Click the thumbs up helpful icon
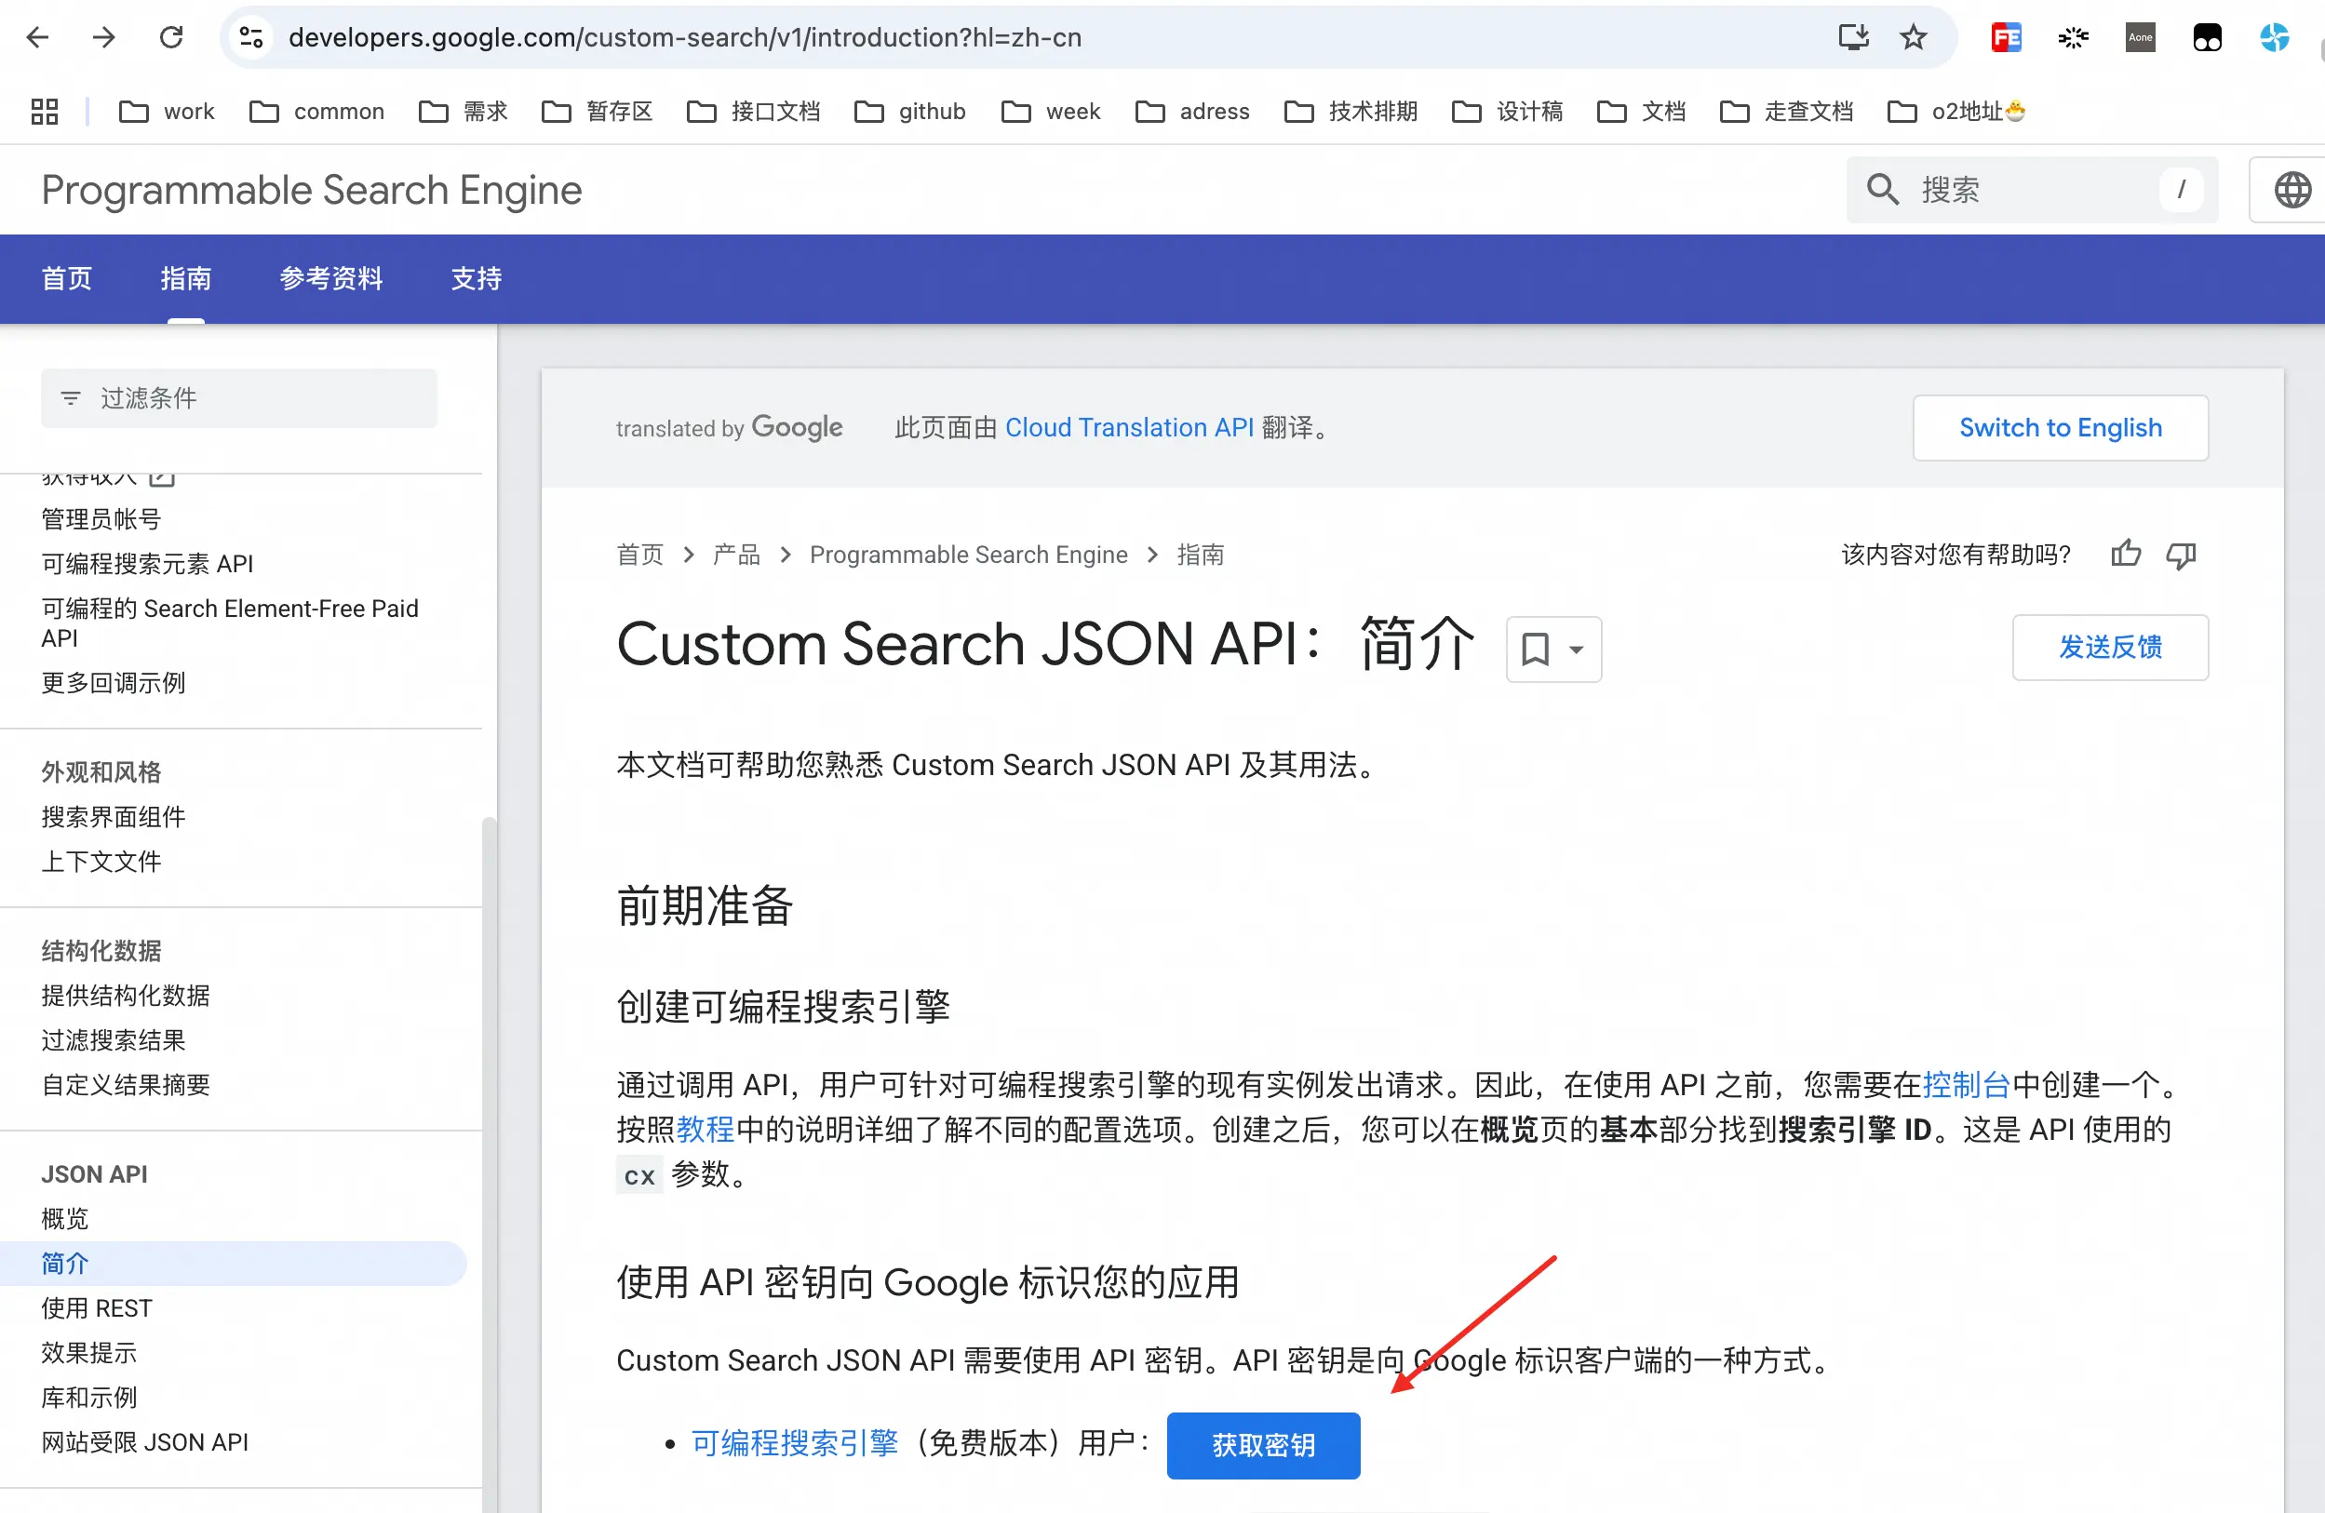Screen dimensions: 2325x1513 pos(2126,554)
